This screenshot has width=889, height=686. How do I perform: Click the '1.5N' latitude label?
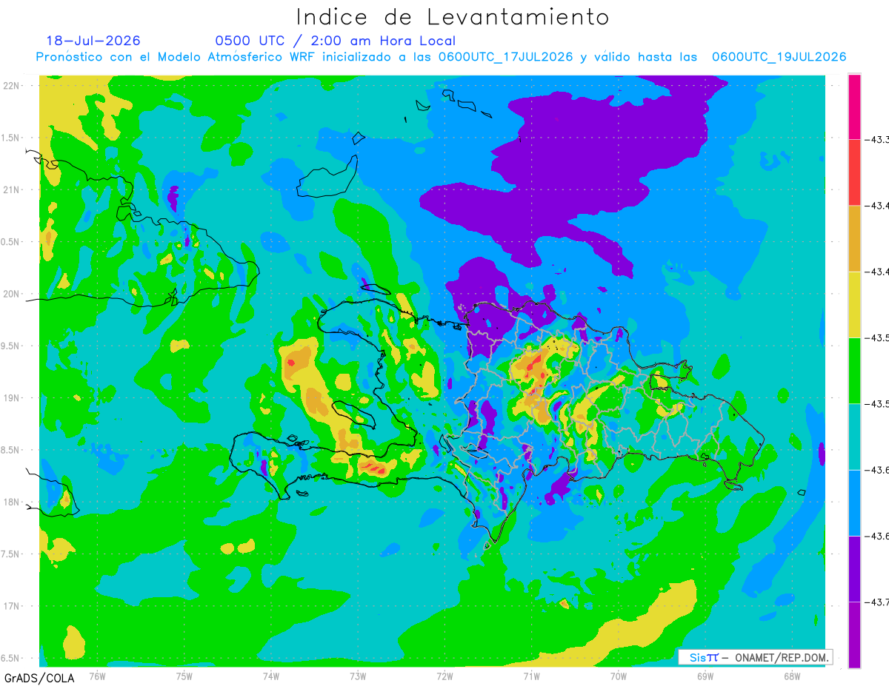point(11,138)
